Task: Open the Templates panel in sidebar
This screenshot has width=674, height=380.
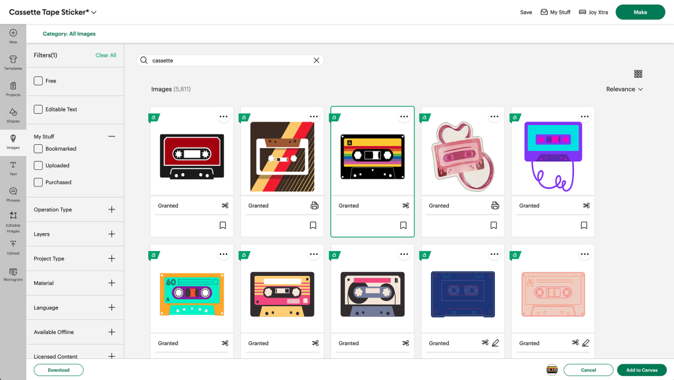Action: tap(13, 62)
